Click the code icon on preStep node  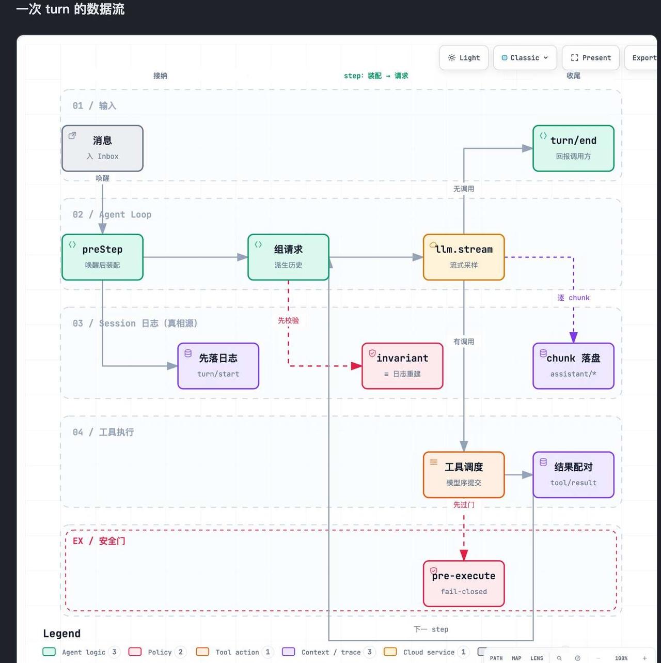(x=72, y=244)
